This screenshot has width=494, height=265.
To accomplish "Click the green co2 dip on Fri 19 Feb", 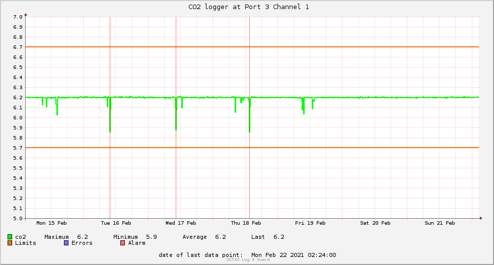I will click(x=304, y=106).
